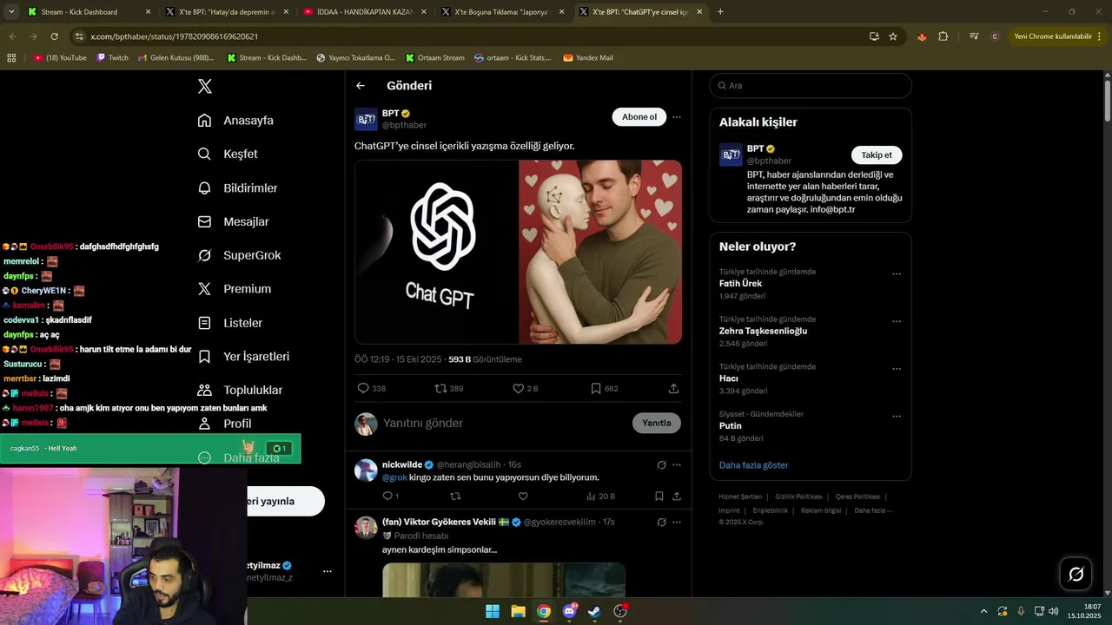This screenshot has width=1112, height=625.
Task: Open the Yandex Mail bookmark
Action: [x=588, y=57]
